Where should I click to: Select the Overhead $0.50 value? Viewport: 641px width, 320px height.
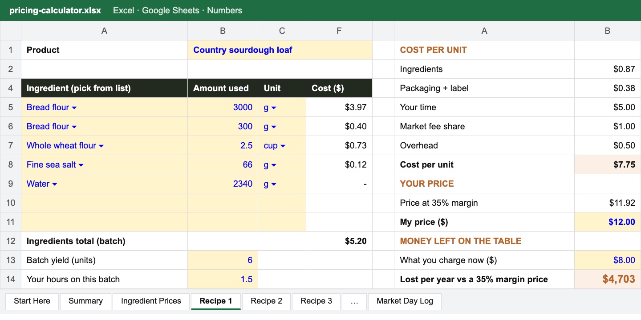point(607,145)
